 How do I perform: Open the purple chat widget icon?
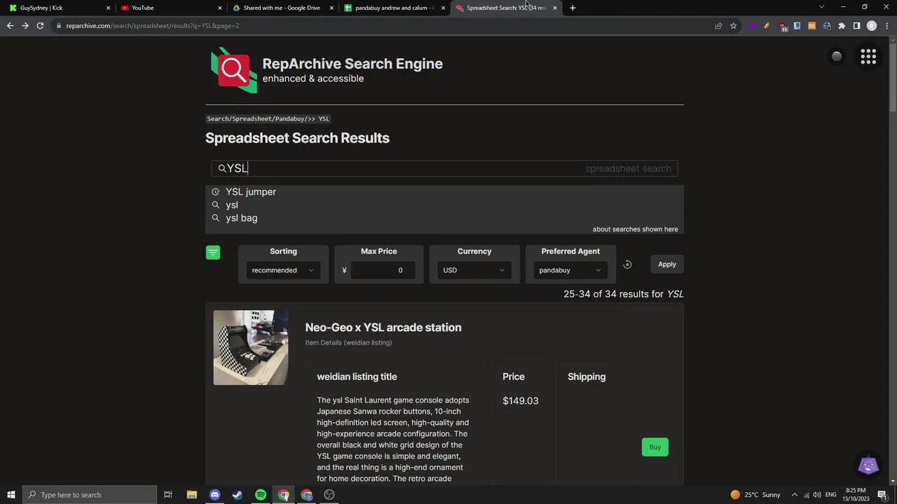point(868,465)
